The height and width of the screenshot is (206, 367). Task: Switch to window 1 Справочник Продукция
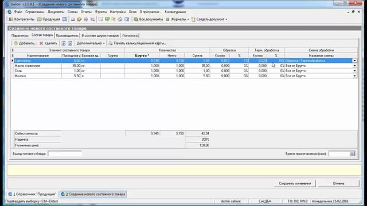point(32,194)
